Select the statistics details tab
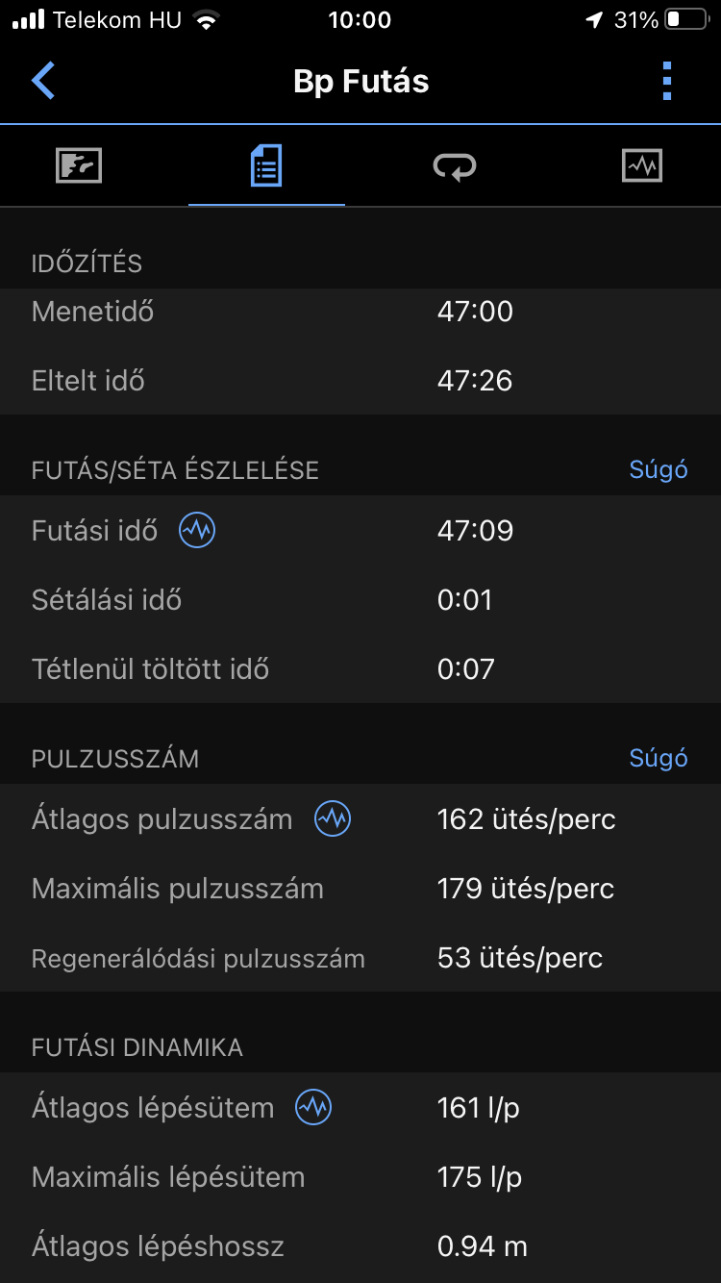This screenshot has width=721, height=1283. pyautogui.click(x=266, y=166)
